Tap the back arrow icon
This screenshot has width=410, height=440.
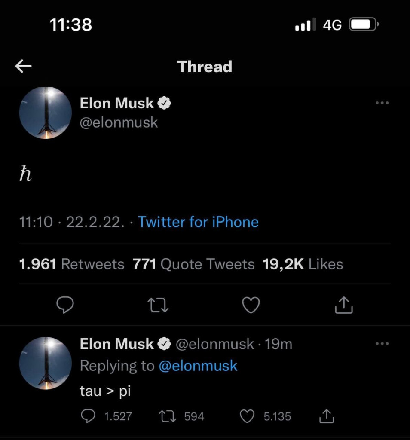[x=24, y=66]
